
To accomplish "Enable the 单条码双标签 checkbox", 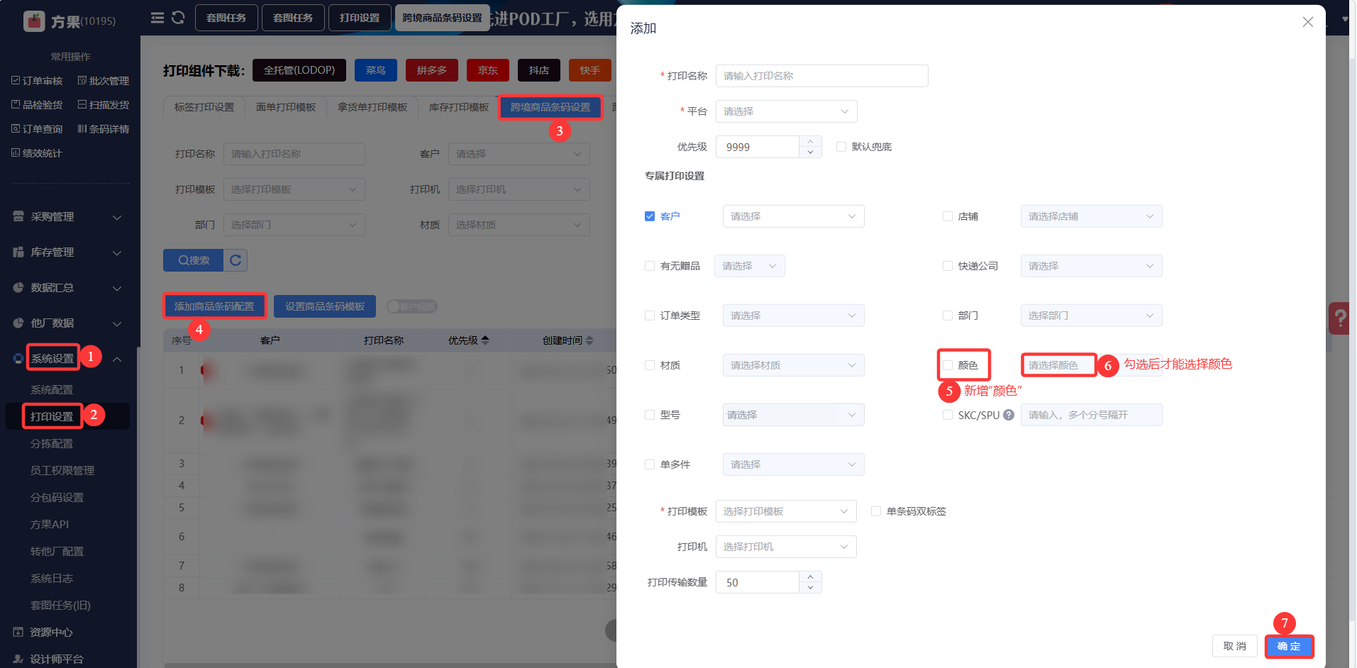I will pyautogui.click(x=876, y=511).
